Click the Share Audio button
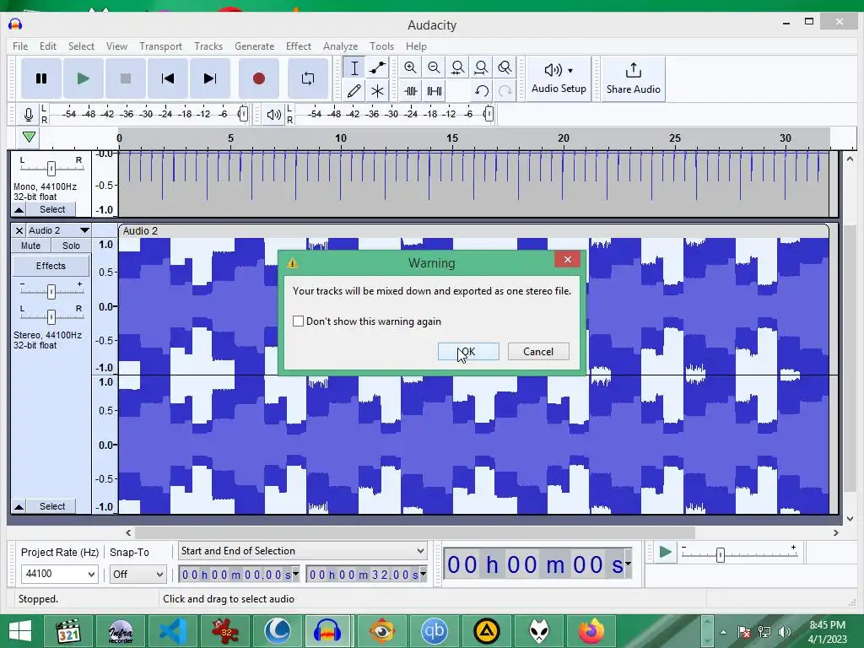 point(633,78)
